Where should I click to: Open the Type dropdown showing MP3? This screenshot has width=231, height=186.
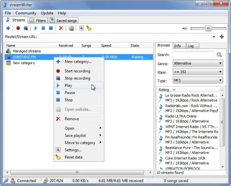[x=198, y=80]
